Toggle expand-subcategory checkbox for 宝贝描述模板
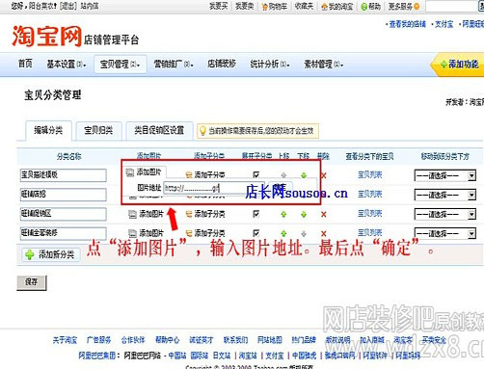 256,174
